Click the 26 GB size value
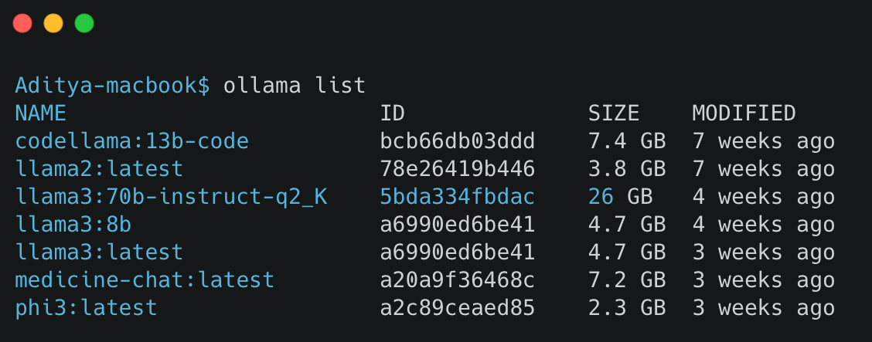 tap(621, 197)
